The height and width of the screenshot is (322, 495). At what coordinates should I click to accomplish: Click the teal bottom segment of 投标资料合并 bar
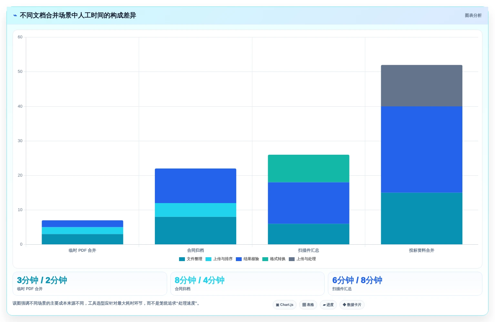coord(421,219)
